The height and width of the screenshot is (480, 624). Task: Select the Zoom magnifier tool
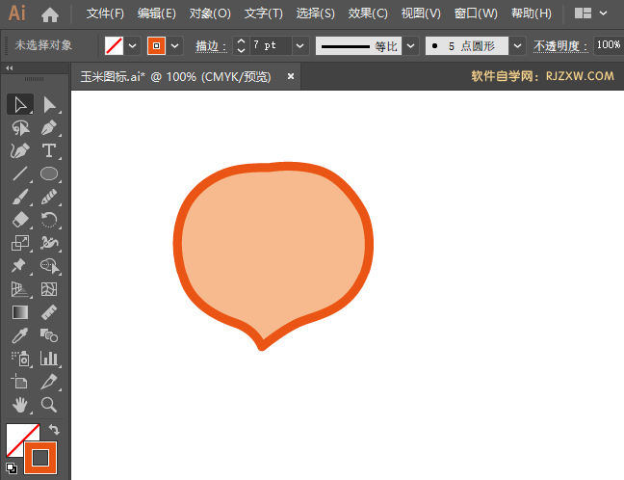tap(49, 405)
